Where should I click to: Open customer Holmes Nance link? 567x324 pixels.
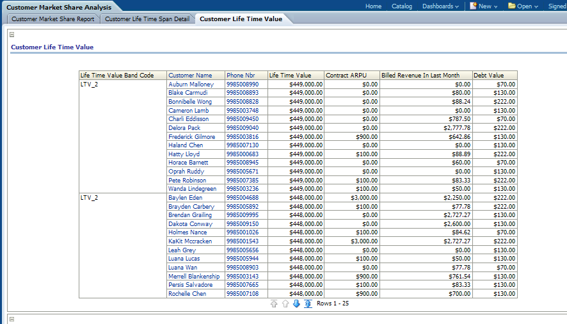188,232
